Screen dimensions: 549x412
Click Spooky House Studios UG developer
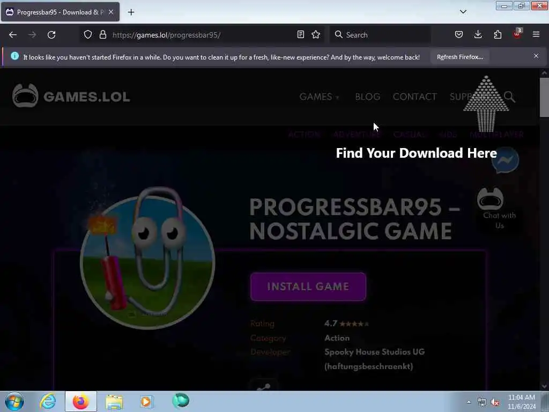374,359
